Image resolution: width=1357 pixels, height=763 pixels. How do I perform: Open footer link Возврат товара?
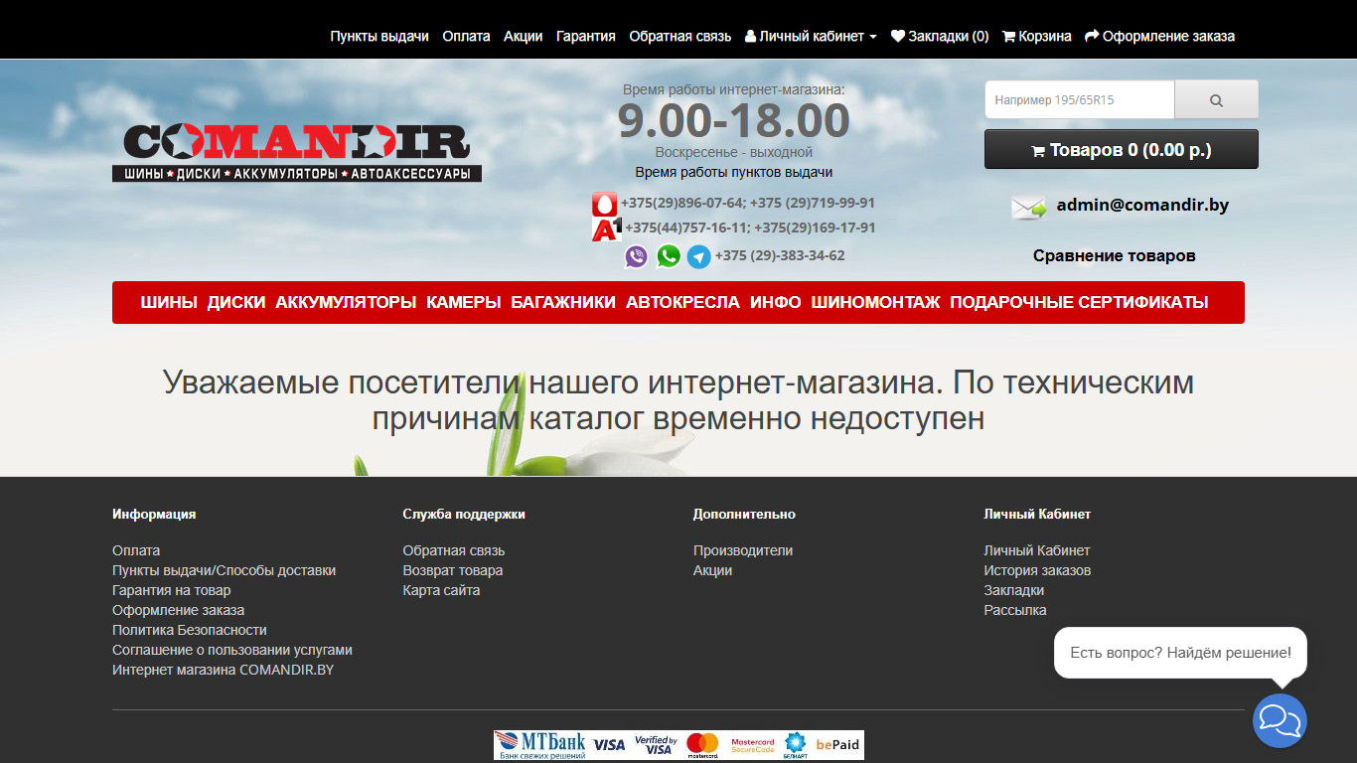(x=453, y=570)
